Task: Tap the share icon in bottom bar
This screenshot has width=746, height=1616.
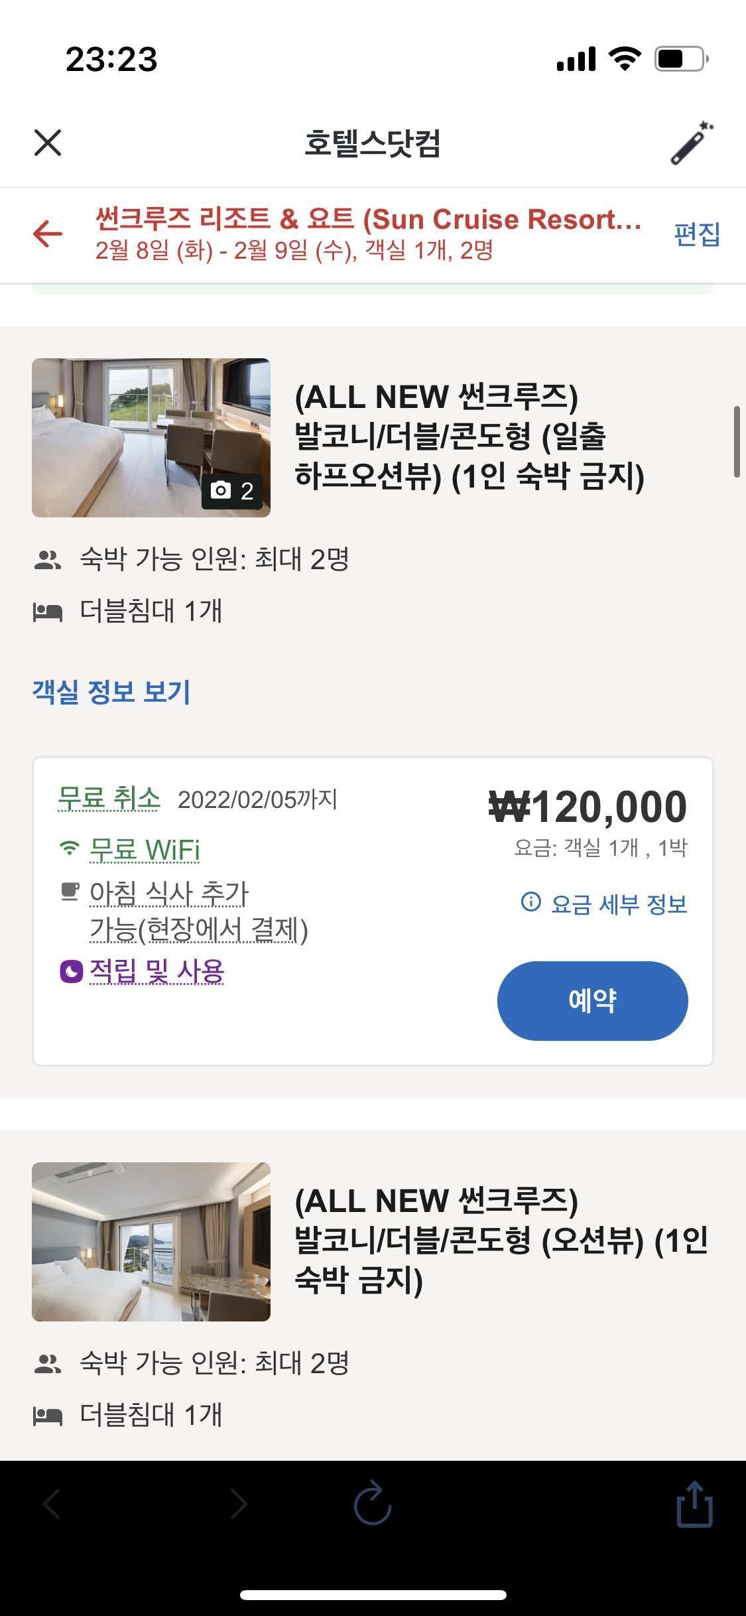Action: pos(694,1503)
